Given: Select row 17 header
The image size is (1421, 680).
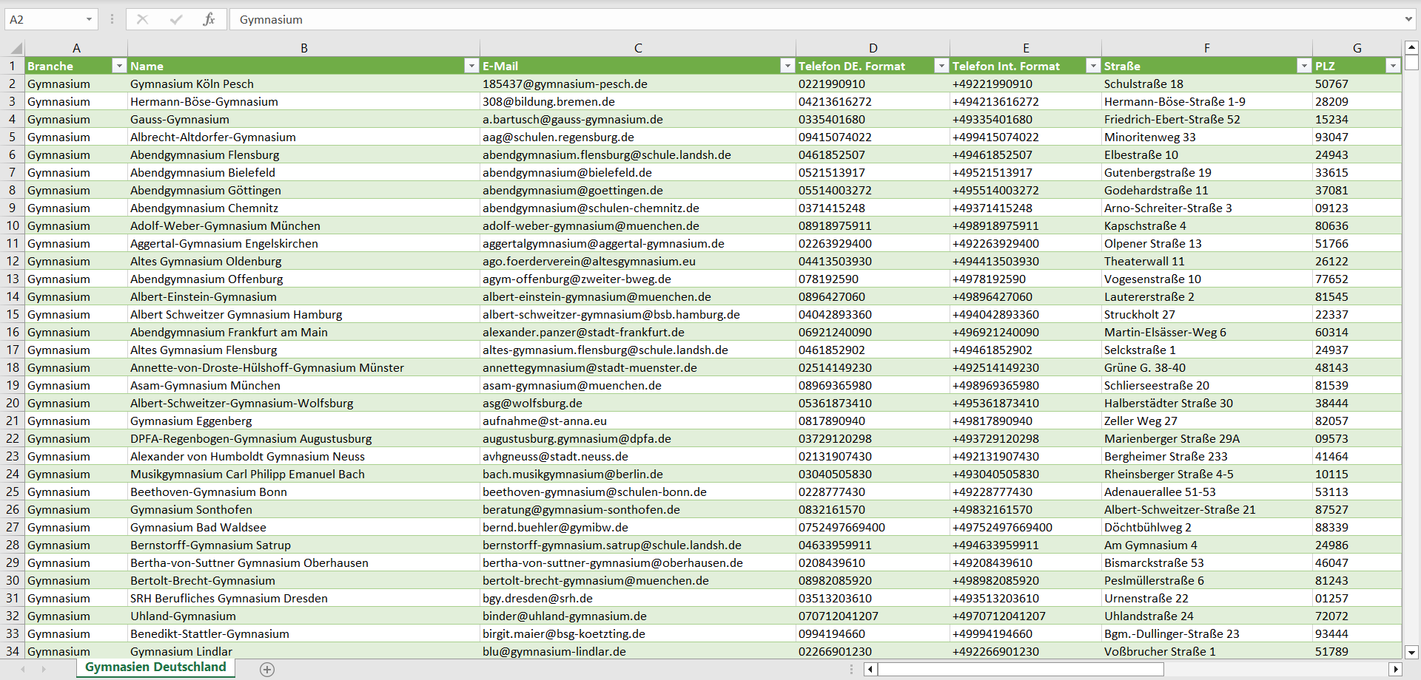Looking at the screenshot, I should click(x=13, y=350).
